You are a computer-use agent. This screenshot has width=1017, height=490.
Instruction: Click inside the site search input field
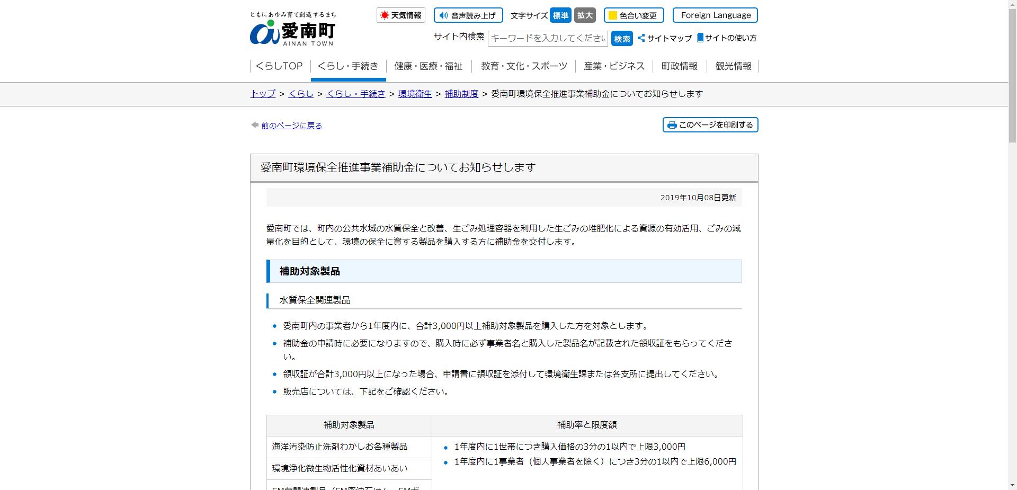[x=548, y=38]
